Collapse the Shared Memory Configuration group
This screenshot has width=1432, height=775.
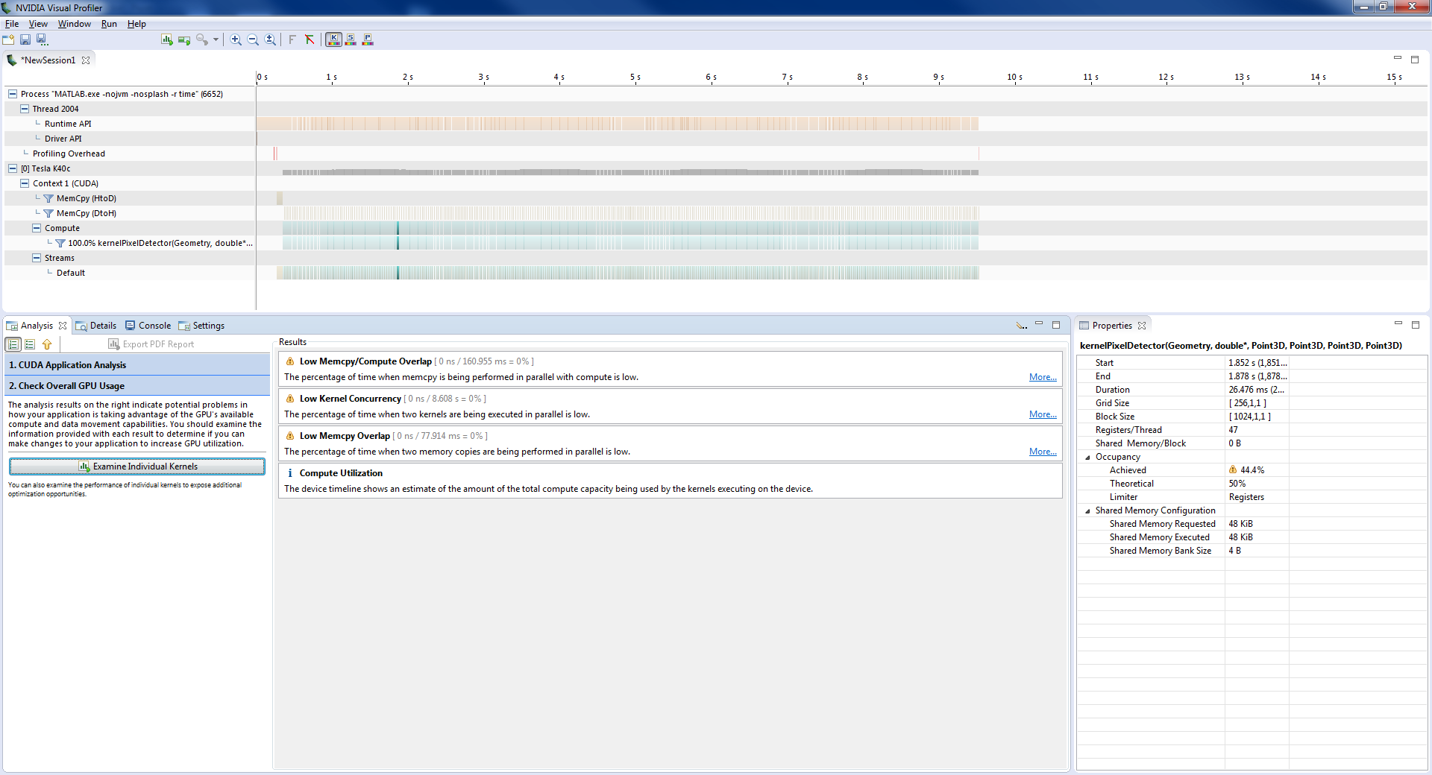click(x=1087, y=511)
